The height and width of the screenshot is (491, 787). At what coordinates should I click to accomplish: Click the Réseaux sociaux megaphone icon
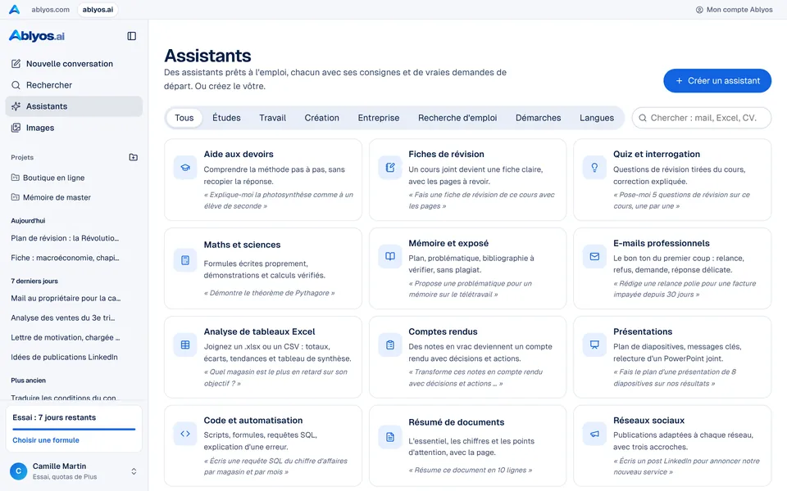[x=594, y=434]
